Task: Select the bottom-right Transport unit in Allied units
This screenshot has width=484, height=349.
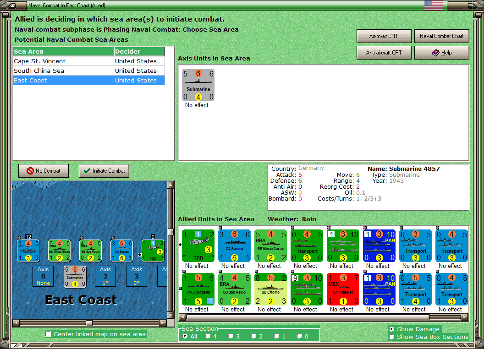Action: [452, 289]
